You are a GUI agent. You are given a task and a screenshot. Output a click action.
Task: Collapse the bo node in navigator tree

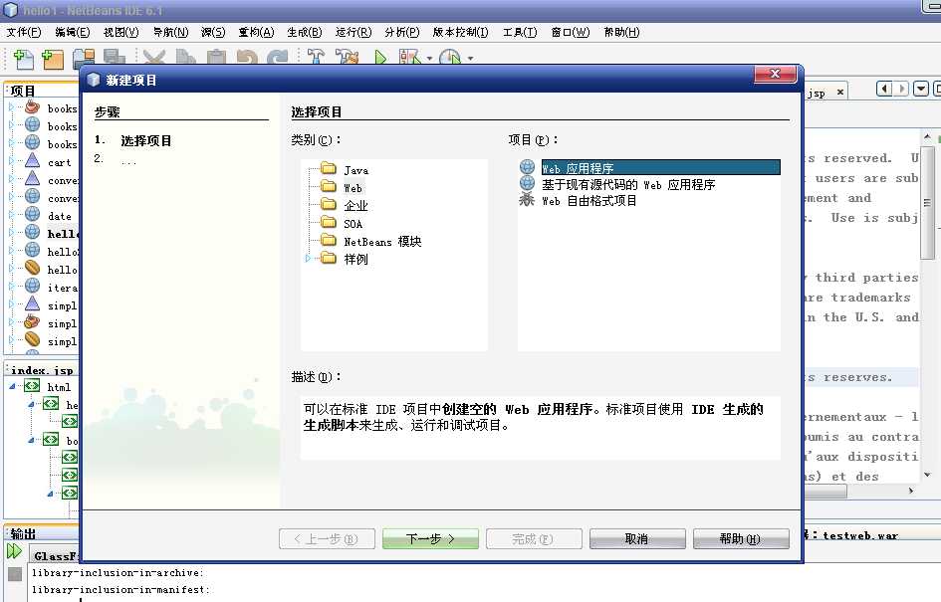(x=31, y=441)
